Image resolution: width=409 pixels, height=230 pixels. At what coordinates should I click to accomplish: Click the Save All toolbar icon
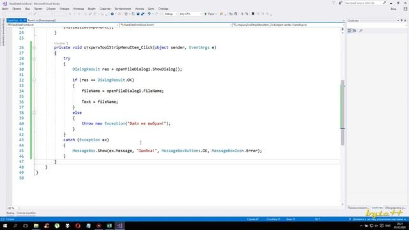143,14
